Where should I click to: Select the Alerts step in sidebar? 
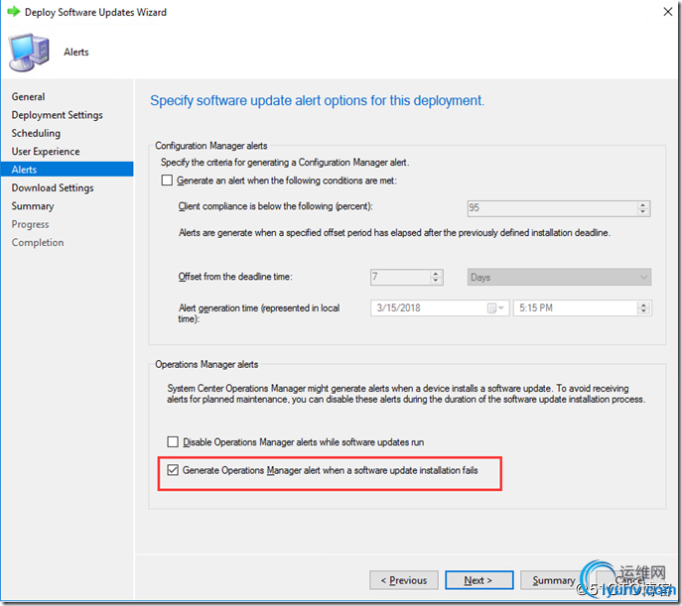(x=67, y=169)
